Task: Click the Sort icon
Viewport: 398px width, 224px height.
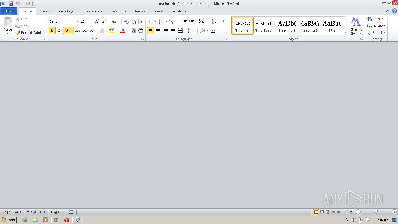Action: coord(214,21)
